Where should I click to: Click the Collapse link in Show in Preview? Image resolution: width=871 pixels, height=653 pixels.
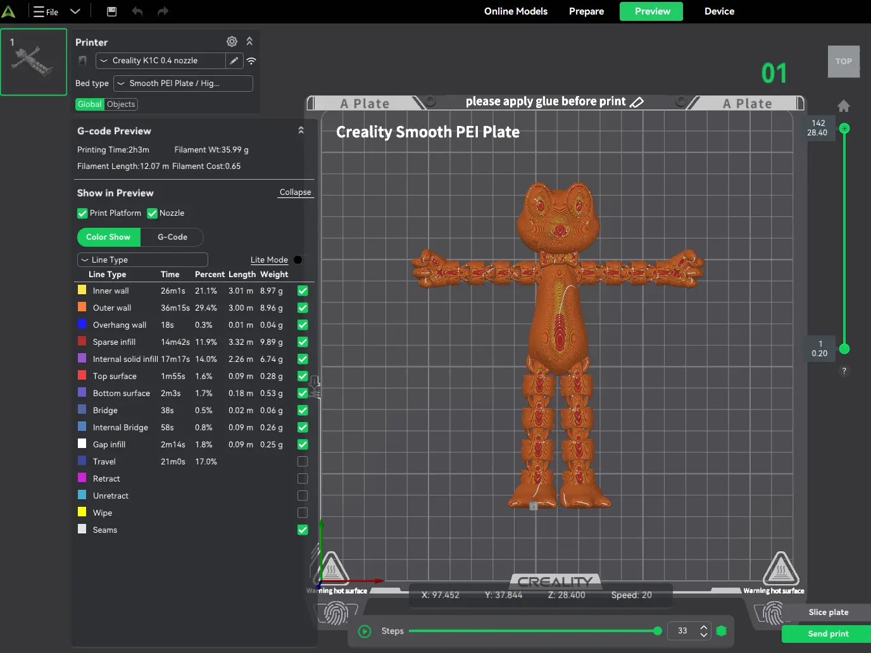296,192
